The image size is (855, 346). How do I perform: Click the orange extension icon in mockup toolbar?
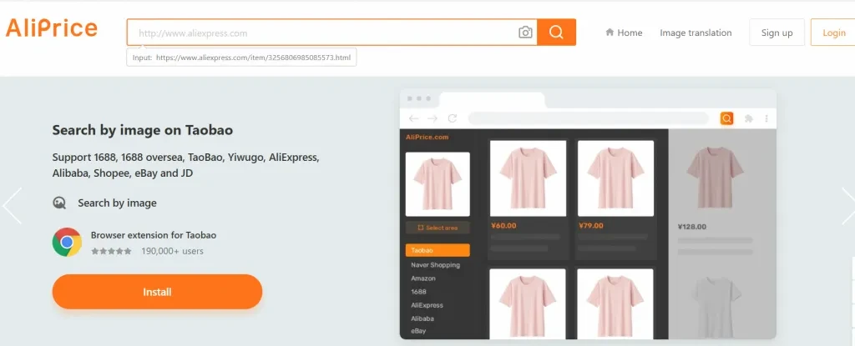[726, 118]
